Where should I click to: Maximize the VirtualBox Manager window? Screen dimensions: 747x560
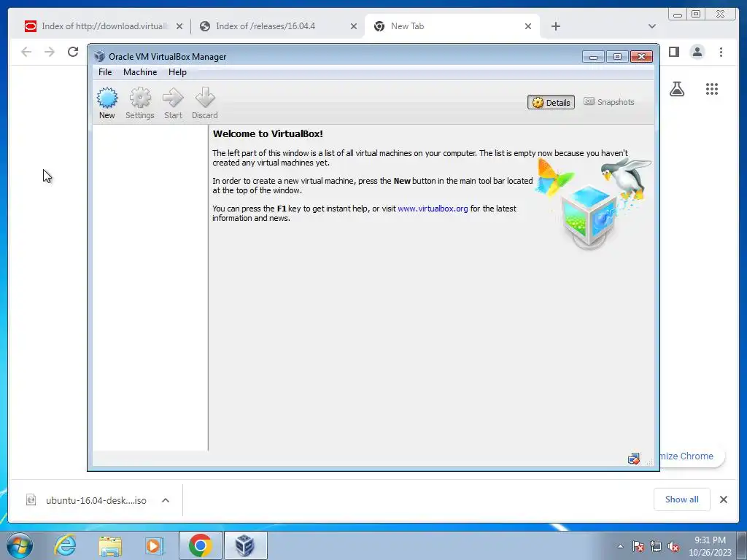pyautogui.click(x=617, y=57)
